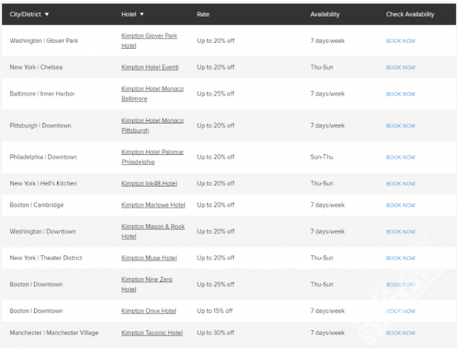
Task: Book Now for Marlowe Hotel row
Action: 400,205
